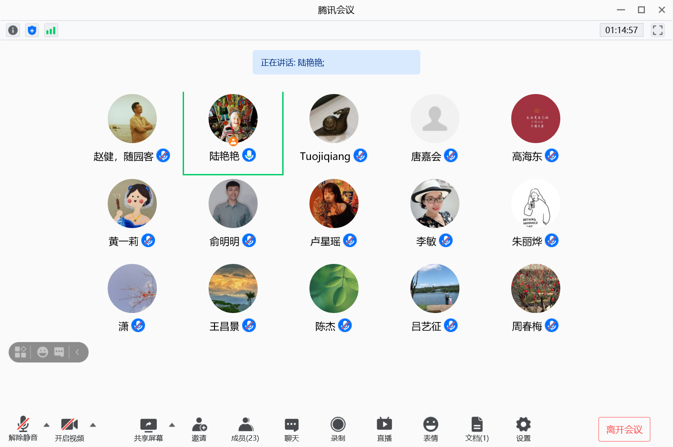This screenshot has width=673, height=447.
Task: Expand audio options arrow beside microphone
Action: [46, 425]
